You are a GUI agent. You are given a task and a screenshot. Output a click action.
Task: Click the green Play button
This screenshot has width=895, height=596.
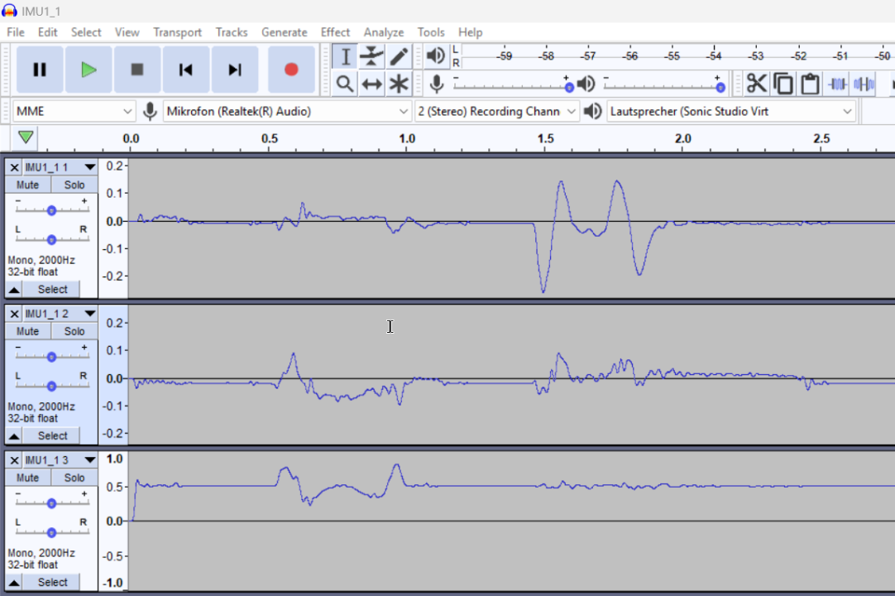coord(89,70)
